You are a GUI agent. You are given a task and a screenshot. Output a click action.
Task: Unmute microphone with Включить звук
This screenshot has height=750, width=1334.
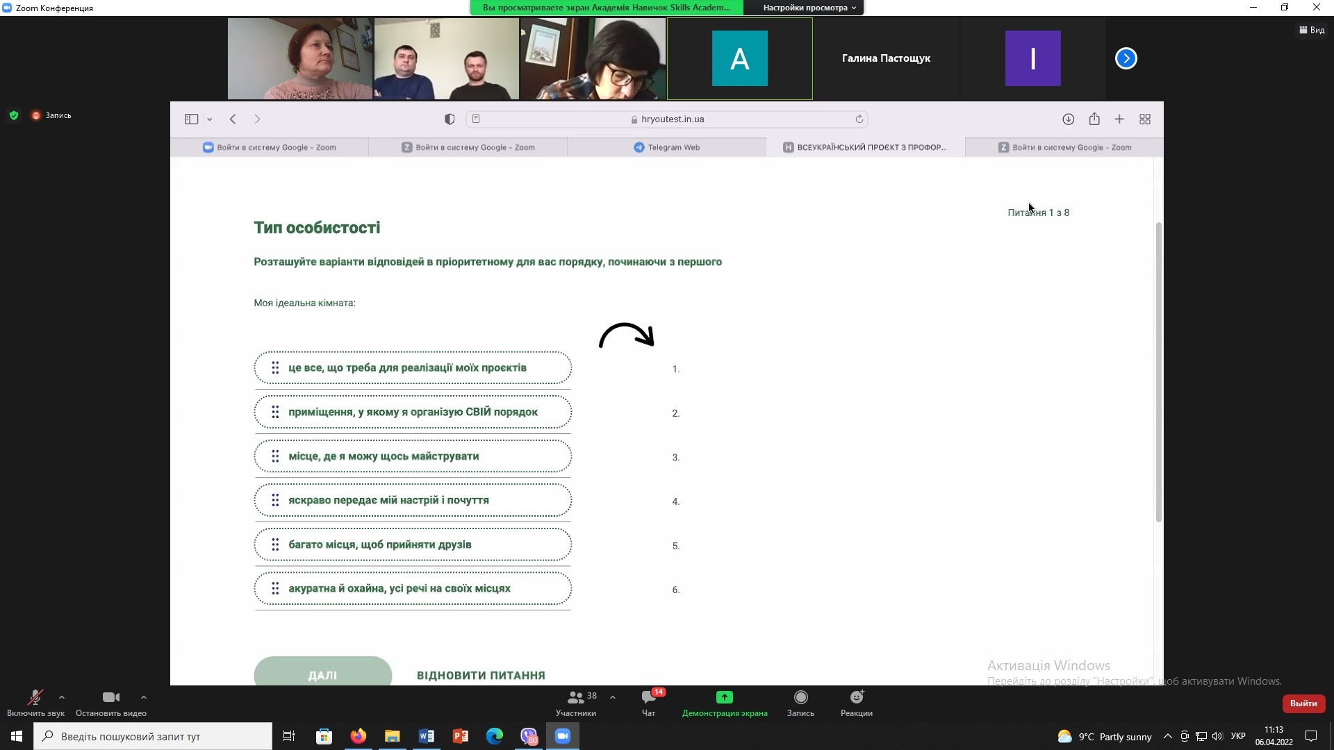point(35,697)
